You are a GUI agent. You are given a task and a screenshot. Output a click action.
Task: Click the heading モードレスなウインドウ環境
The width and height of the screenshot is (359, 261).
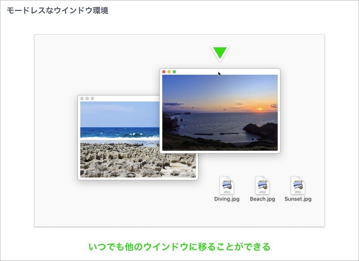point(58,9)
